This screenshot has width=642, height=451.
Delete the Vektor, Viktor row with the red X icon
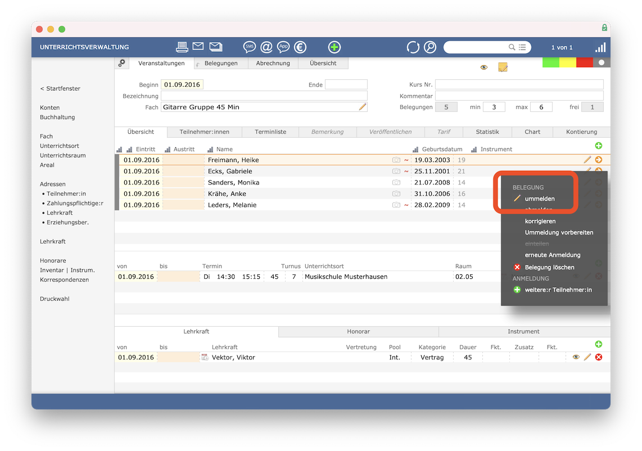(x=599, y=357)
